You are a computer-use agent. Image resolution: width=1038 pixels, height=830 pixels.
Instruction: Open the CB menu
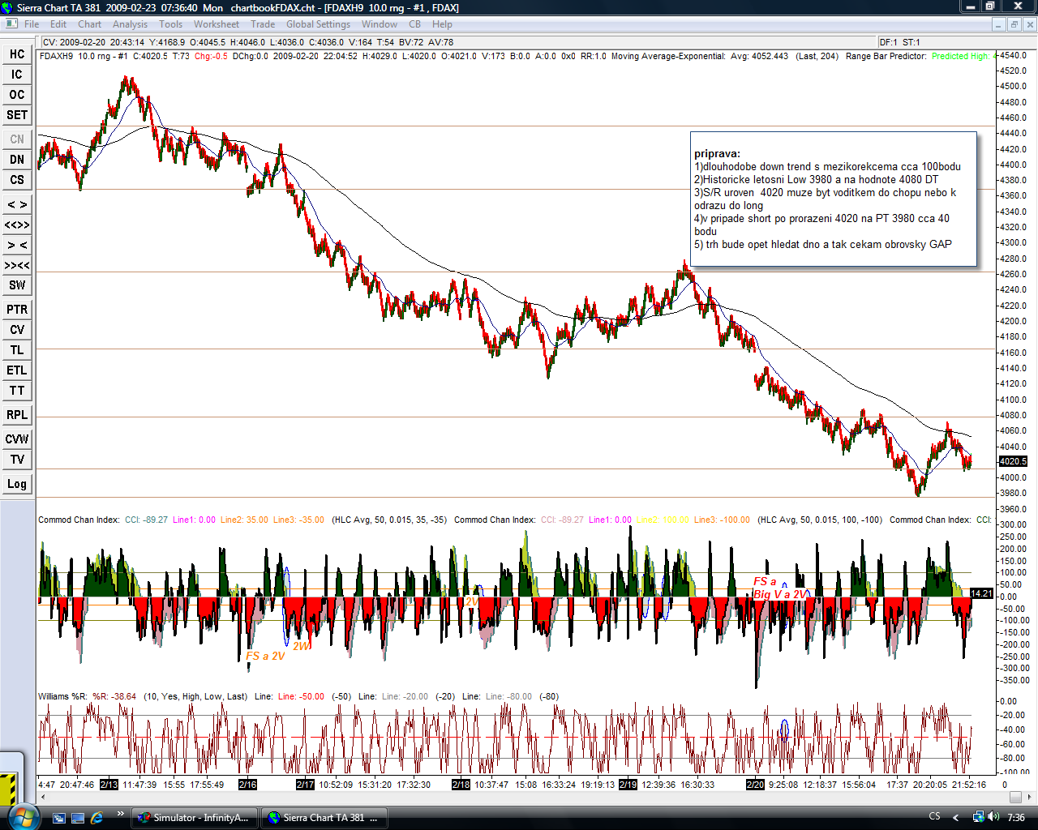pos(414,24)
